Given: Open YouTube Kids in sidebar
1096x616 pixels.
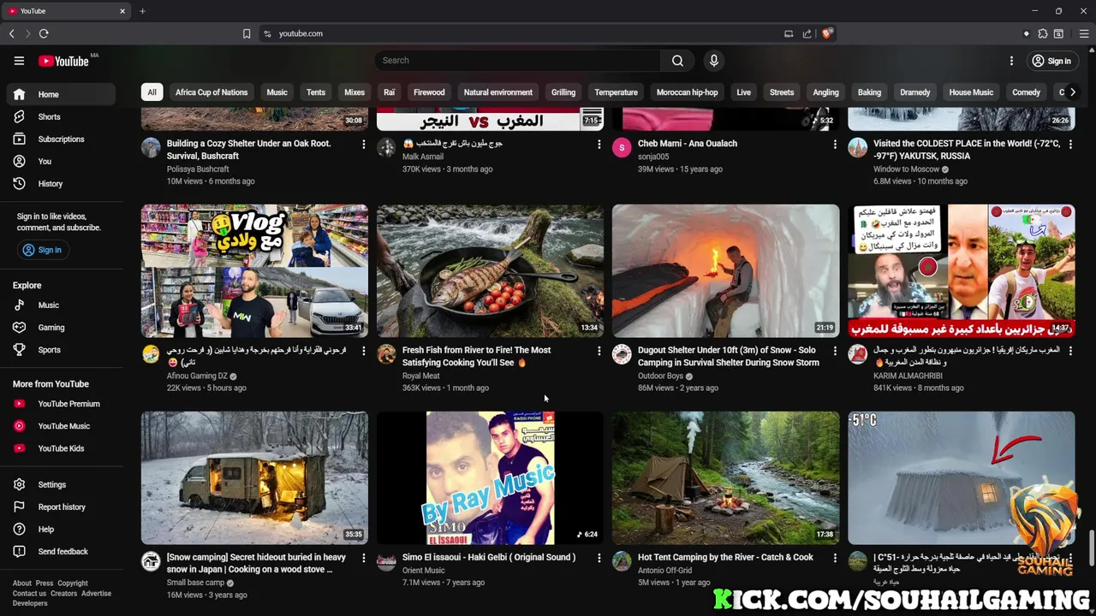Looking at the screenshot, I should point(60,448).
